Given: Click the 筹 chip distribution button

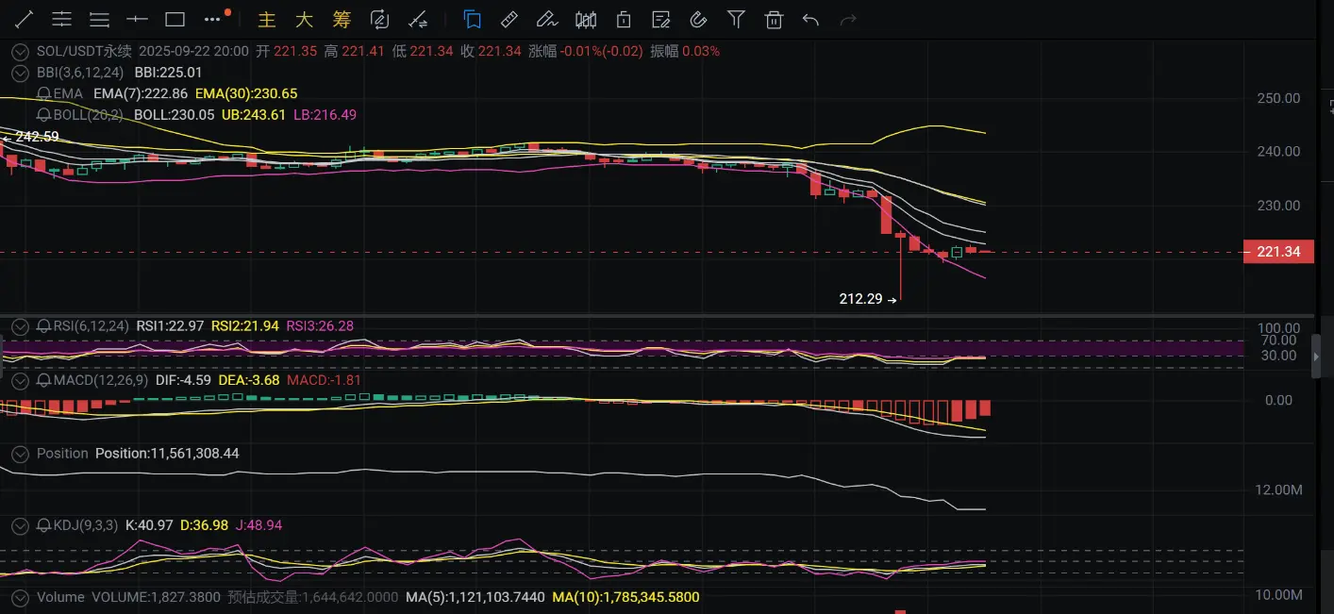Looking at the screenshot, I should (342, 20).
